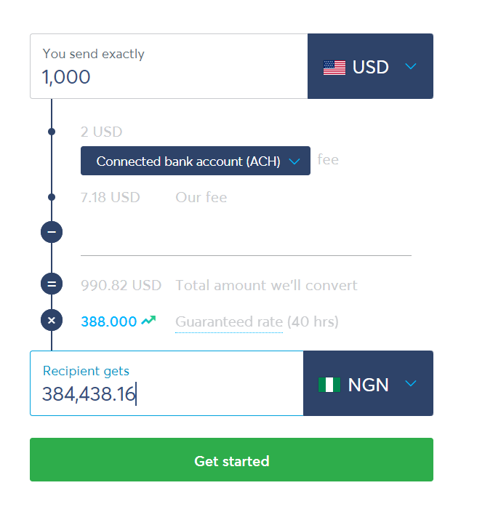Click the 2 USD fee amount
The width and height of the screenshot is (485, 512).
102,132
